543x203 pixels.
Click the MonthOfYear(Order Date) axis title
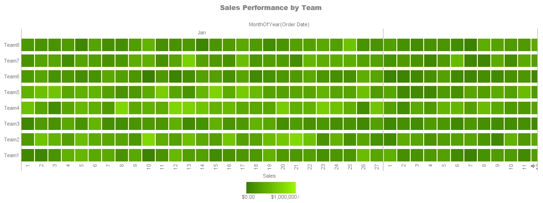[x=278, y=24]
